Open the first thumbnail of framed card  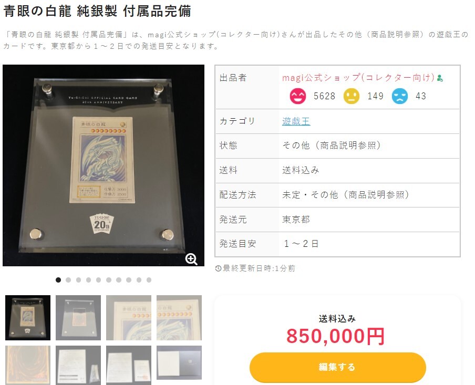28,318
